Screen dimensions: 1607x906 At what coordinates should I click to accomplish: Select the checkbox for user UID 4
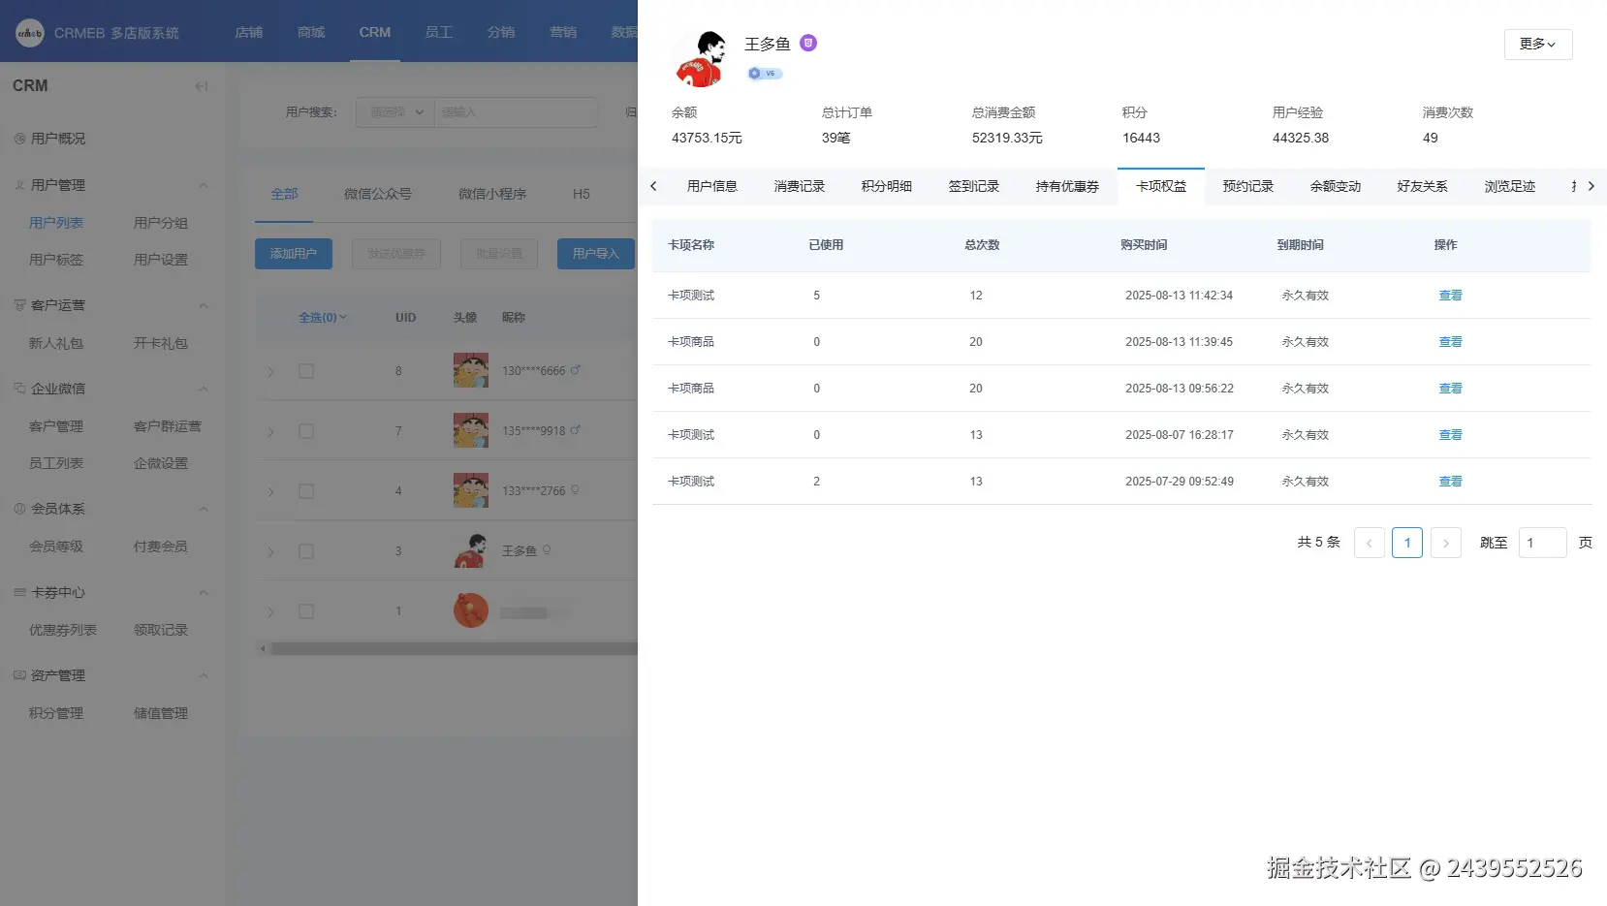coord(306,491)
